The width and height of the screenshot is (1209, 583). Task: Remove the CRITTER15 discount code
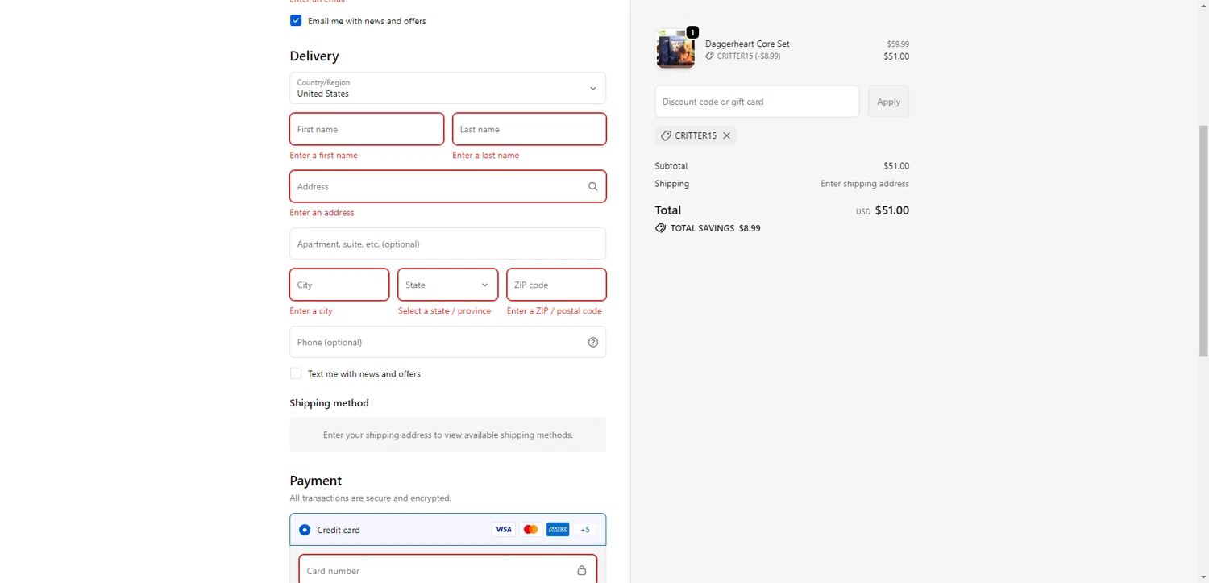pyautogui.click(x=726, y=136)
